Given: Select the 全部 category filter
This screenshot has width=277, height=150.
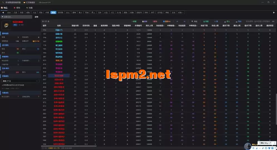Looking at the screenshot, I should pos(9,13).
